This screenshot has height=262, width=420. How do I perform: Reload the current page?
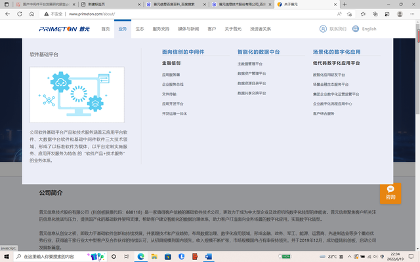coord(20,14)
